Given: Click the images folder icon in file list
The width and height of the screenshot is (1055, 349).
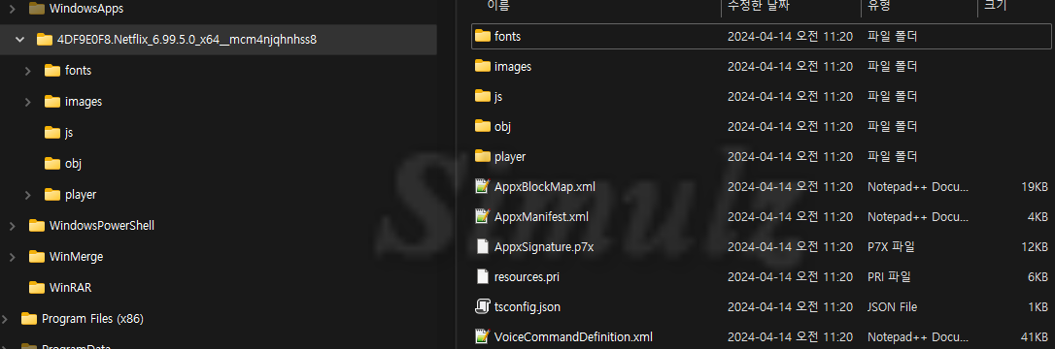Looking at the screenshot, I should pos(483,66).
